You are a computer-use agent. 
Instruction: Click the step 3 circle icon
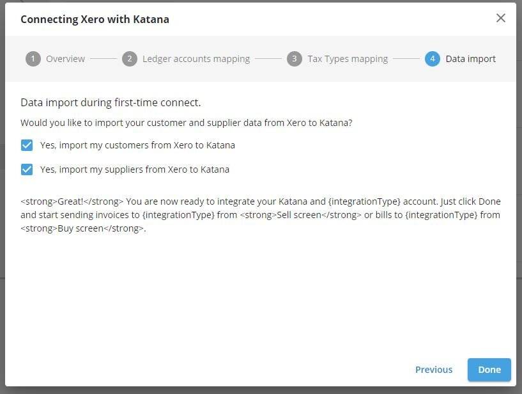point(295,59)
